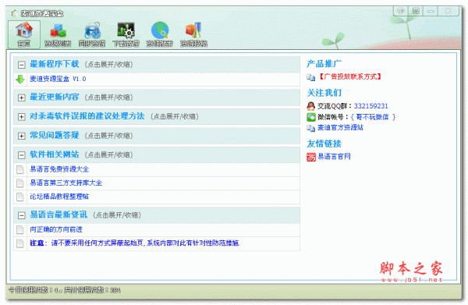Image resolution: width=468 pixels, height=305 pixels.
Task: Open the 易语言免费资源大全 link
Action: (x=59, y=169)
